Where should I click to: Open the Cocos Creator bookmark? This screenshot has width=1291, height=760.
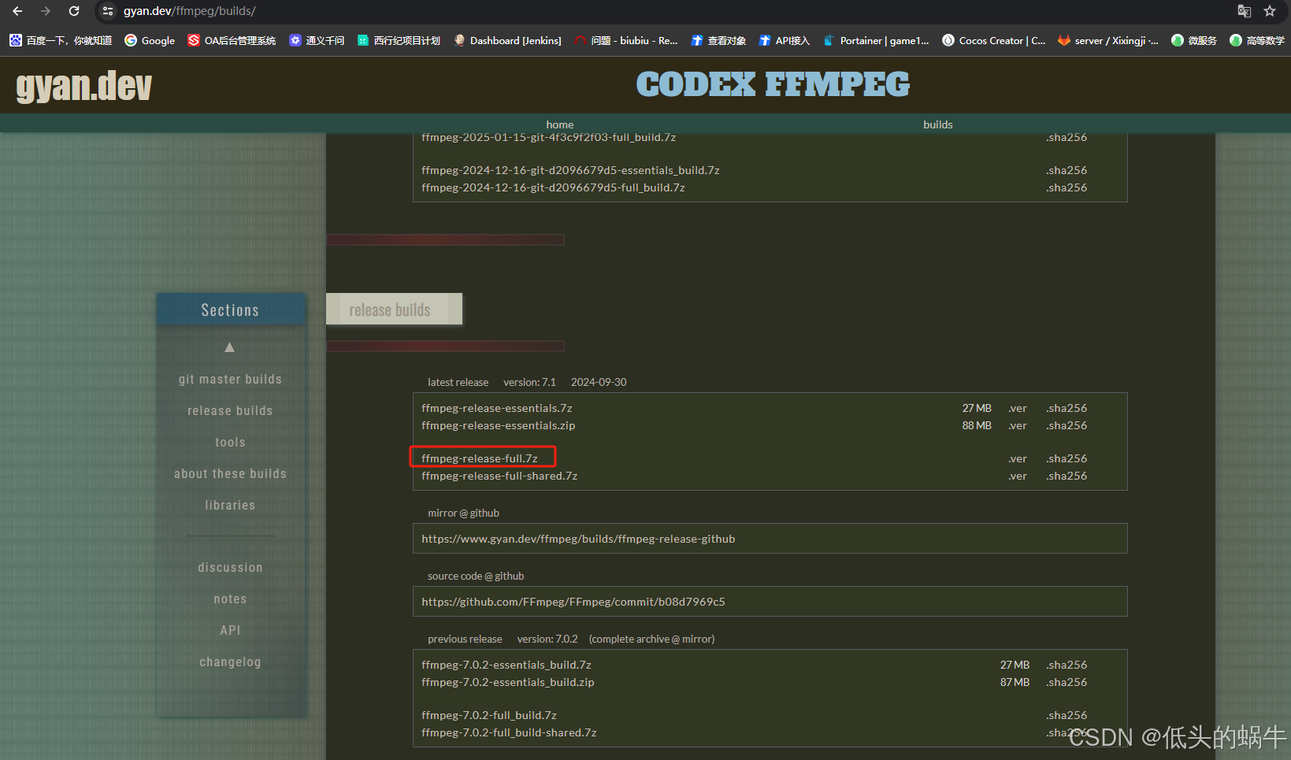(994, 40)
